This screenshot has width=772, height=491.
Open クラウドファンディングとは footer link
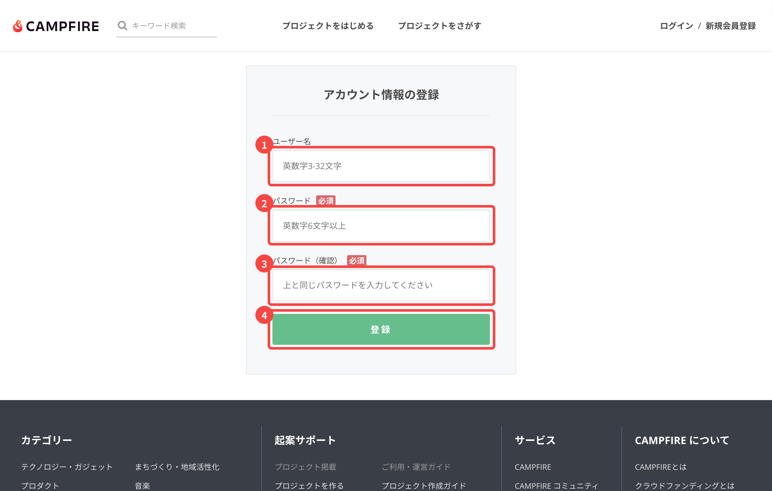pos(685,486)
